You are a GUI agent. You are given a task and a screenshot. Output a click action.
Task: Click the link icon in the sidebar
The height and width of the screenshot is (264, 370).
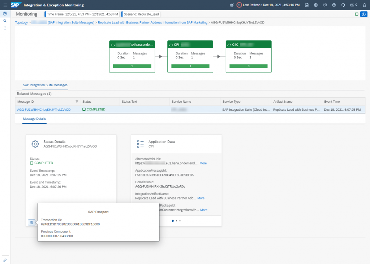pos(5,260)
